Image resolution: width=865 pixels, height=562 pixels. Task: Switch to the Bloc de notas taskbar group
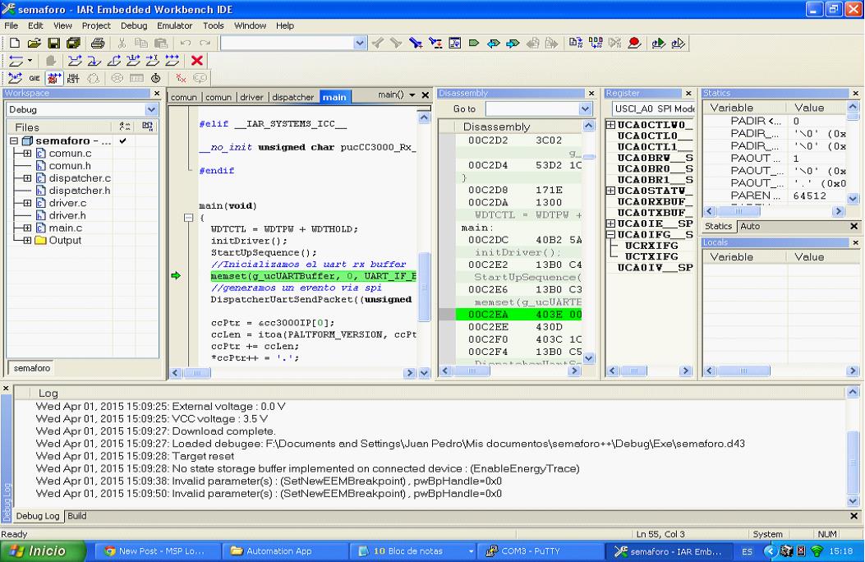click(413, 551)
